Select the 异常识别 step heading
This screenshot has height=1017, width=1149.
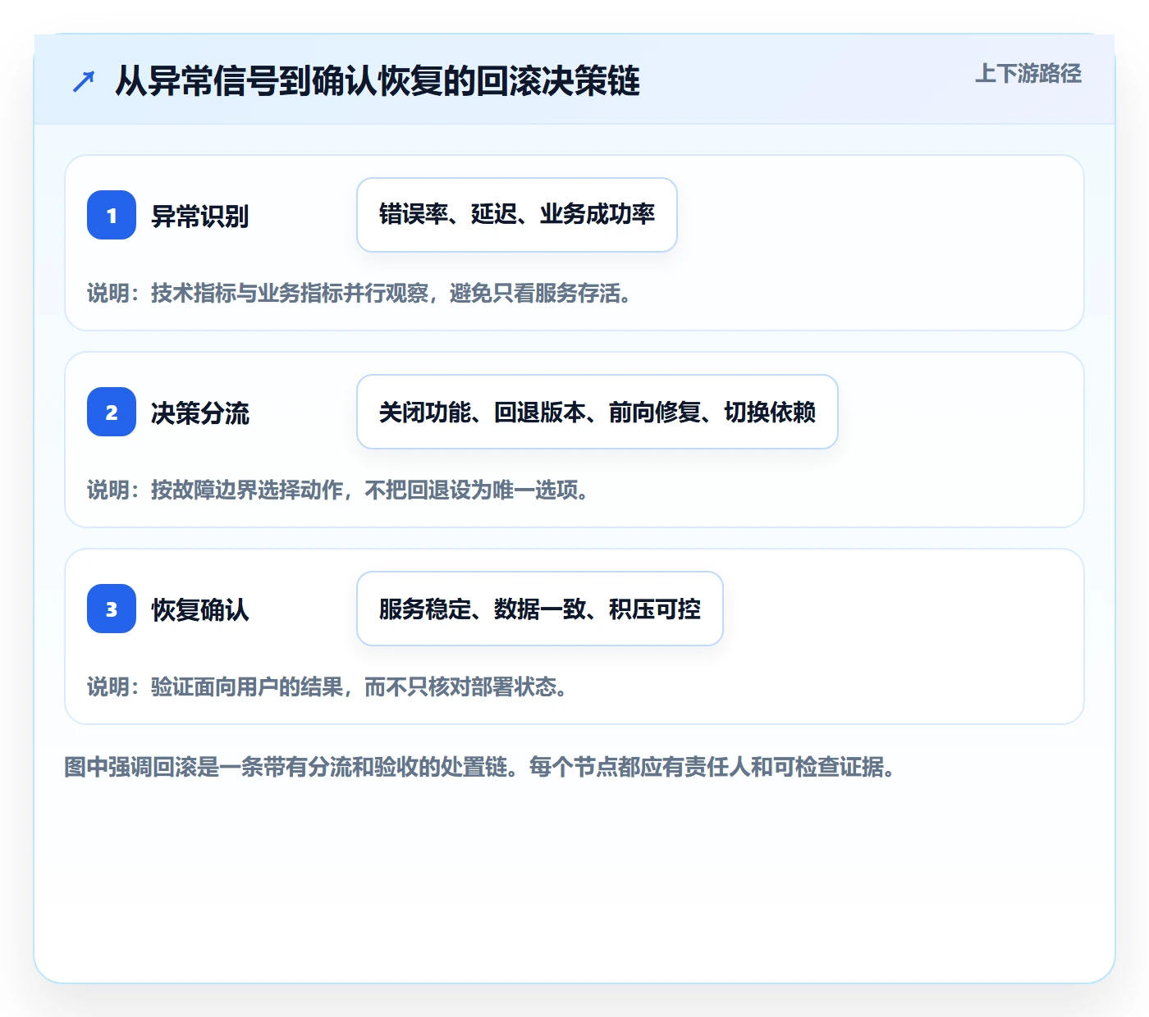(x=200, y=216)
